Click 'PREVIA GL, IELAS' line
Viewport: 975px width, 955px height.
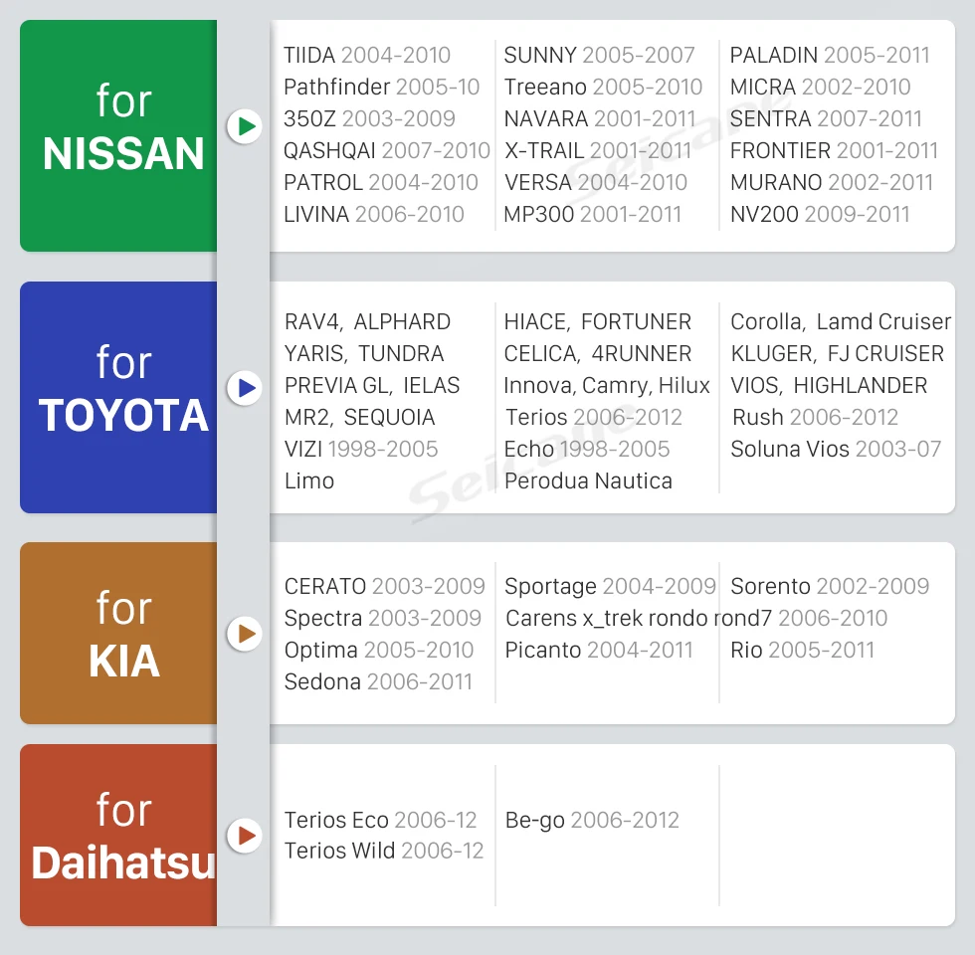point(372,385)
